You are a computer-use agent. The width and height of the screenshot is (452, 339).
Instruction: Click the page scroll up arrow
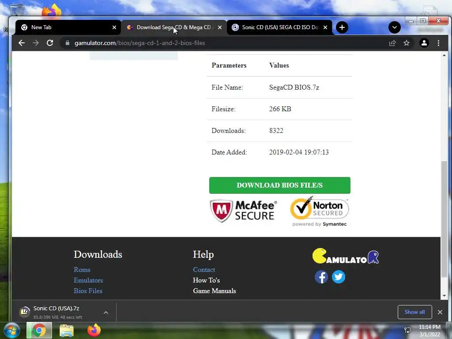point(444,55)
